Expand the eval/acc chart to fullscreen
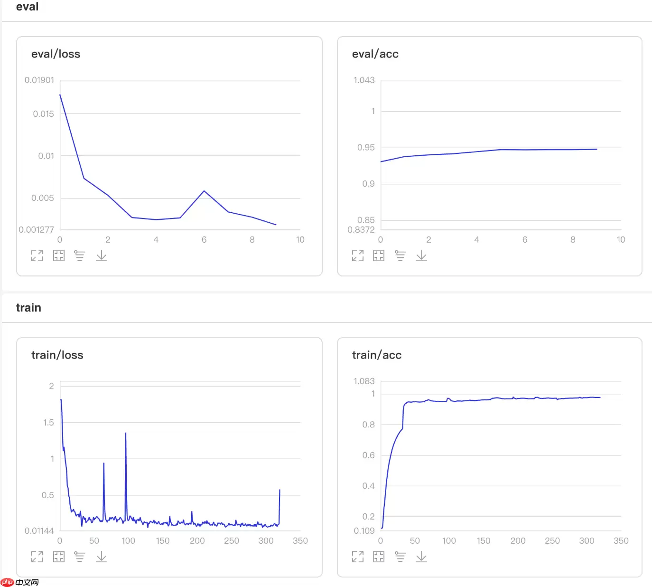 358,256
